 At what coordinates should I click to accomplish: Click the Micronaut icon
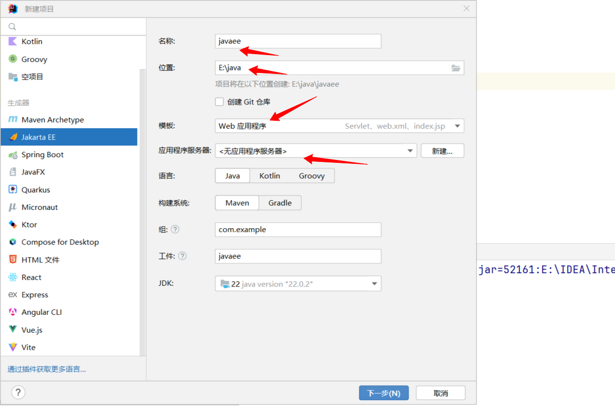point(13,207)
